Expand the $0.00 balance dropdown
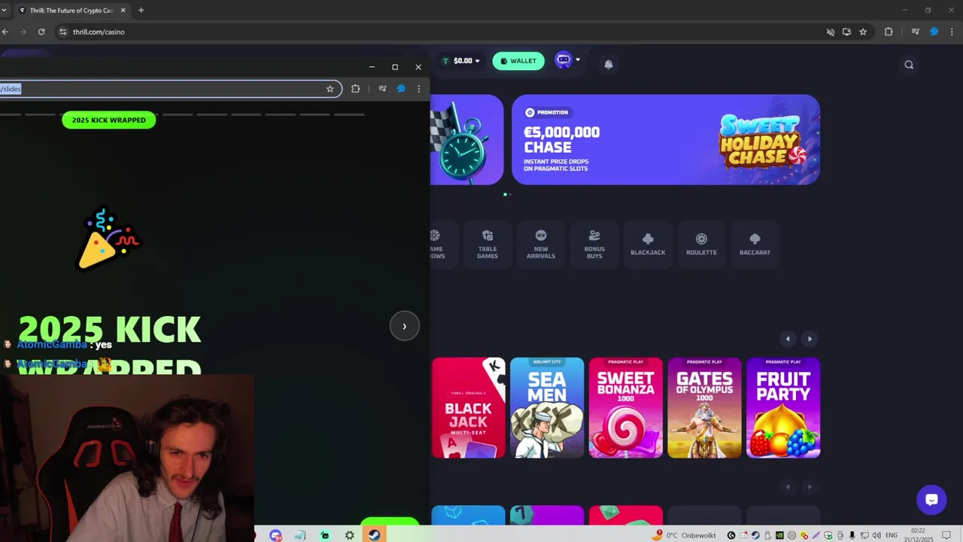 [461, 61]
